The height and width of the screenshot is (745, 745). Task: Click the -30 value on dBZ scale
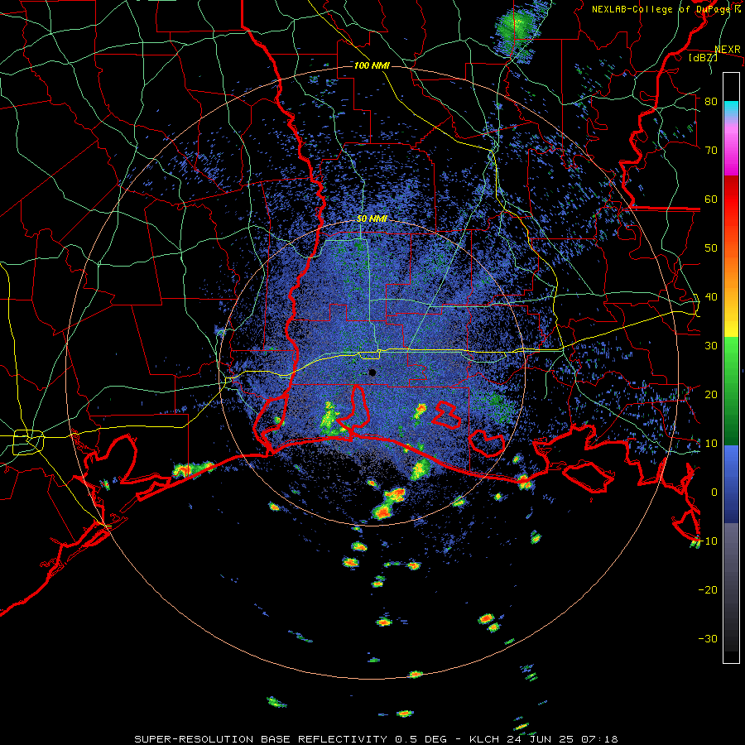708,638
